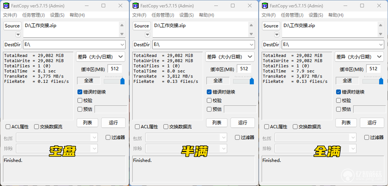Click 全速 button in right window
Image resolution: width=388 pixels, height=186 pixels.
tap(347, 80)
